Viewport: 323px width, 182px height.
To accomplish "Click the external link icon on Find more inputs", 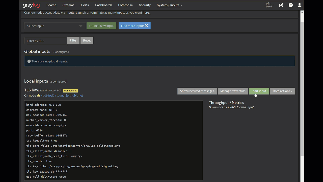I will 147,26.
